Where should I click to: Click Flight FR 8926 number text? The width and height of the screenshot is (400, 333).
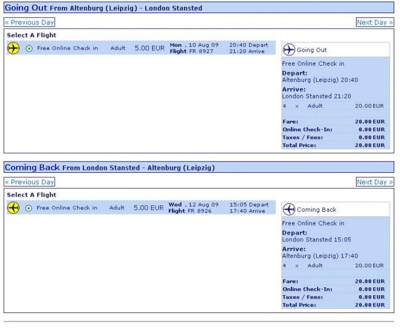190,211
